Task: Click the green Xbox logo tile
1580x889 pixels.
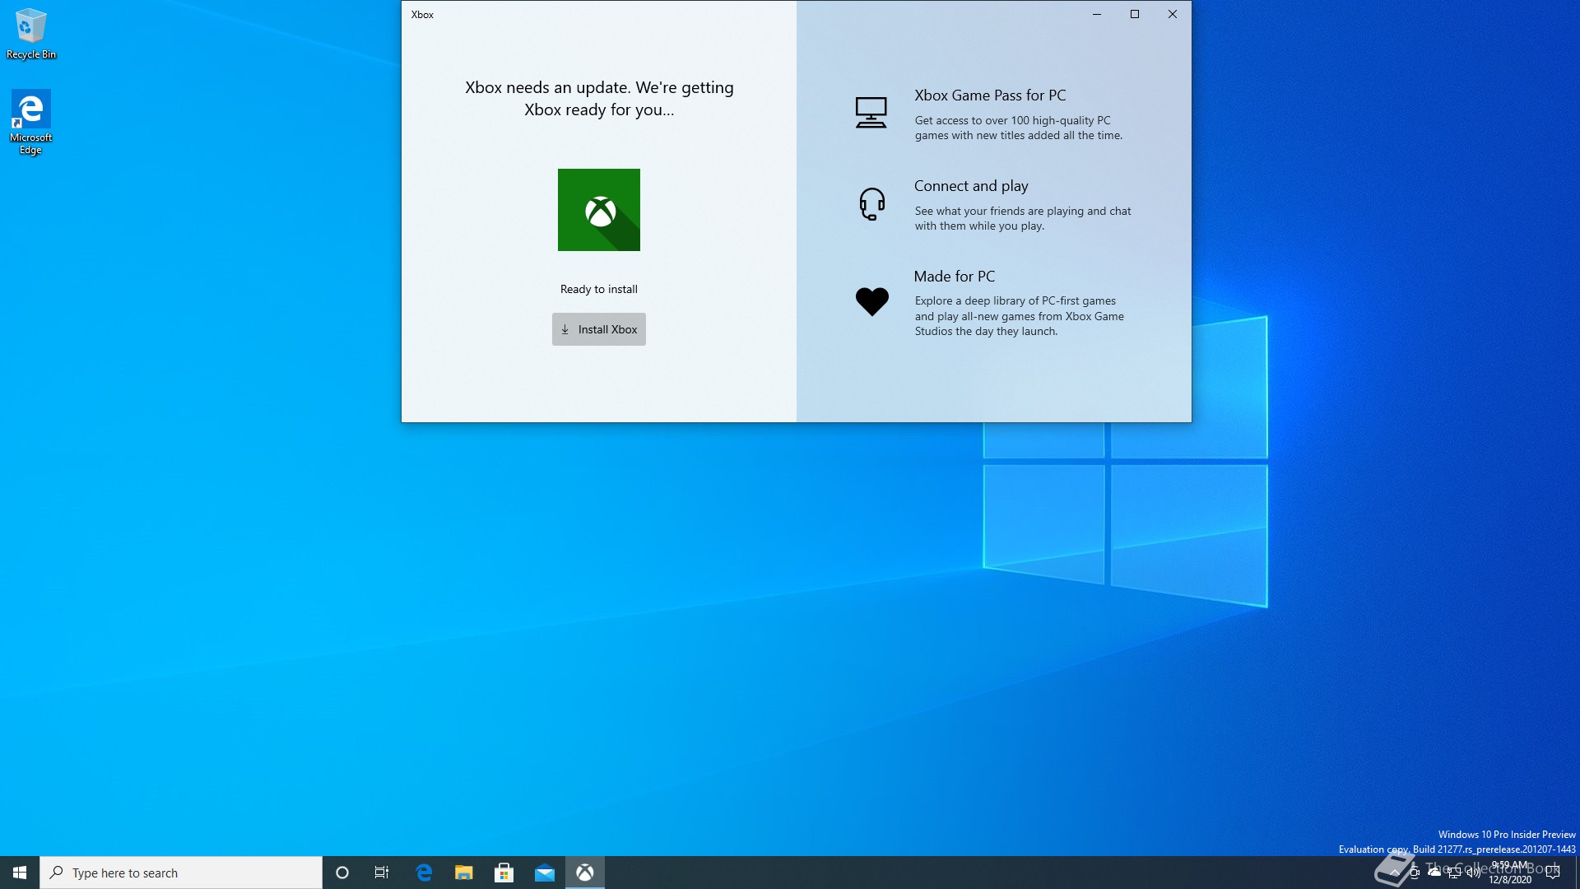Action: (x=598, y=210)
